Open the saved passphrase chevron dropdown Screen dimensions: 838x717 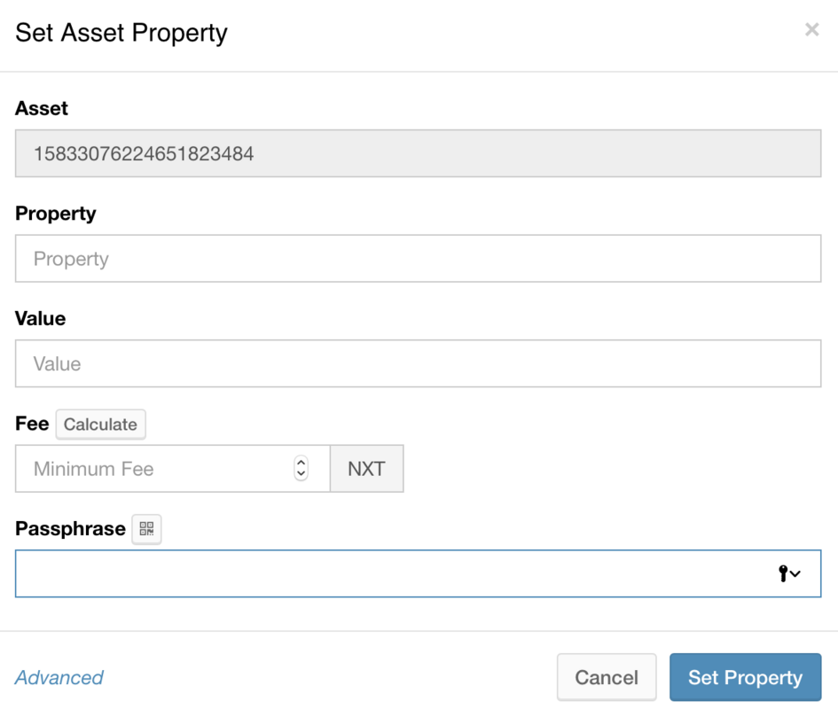(x=795, y=574)
